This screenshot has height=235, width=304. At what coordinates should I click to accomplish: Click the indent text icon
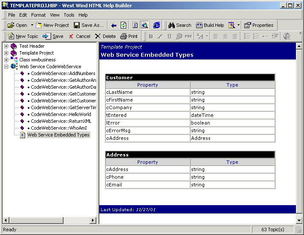point(275,36)
